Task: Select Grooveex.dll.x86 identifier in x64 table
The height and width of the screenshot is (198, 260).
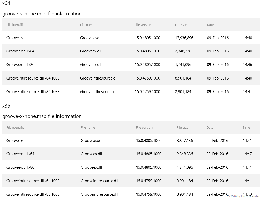Action: tap(20, 65)
